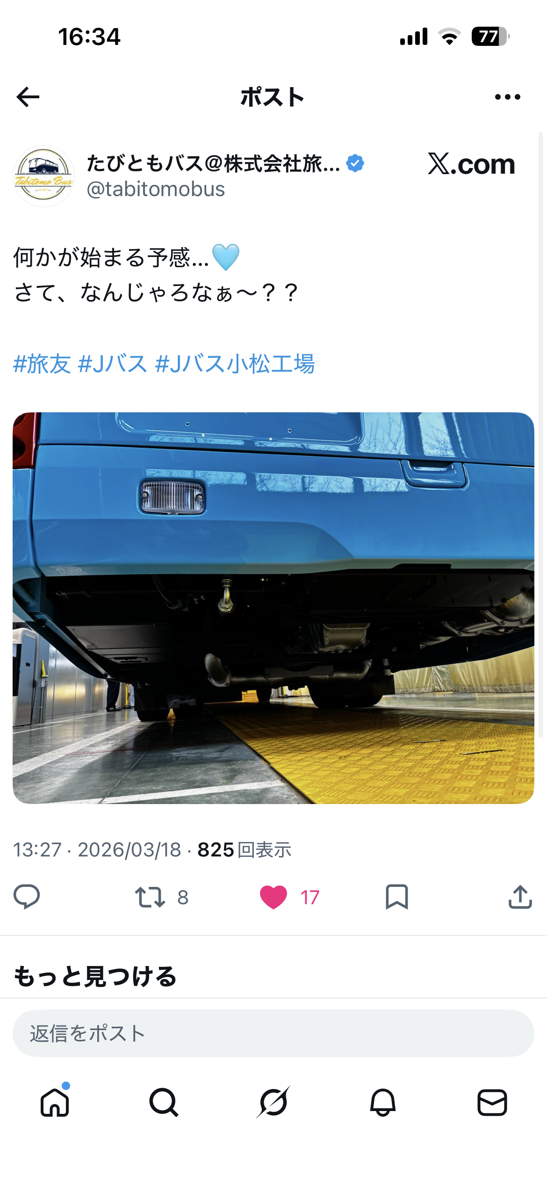This screenshot has height=1185, width=547.
Task: Go back using the left arrow
Action: pos(28,97)
